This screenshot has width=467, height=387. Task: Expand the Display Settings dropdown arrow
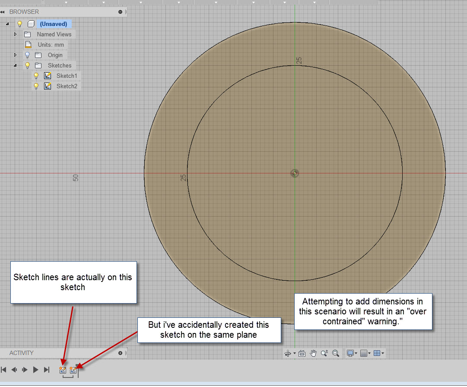[356, 353]
